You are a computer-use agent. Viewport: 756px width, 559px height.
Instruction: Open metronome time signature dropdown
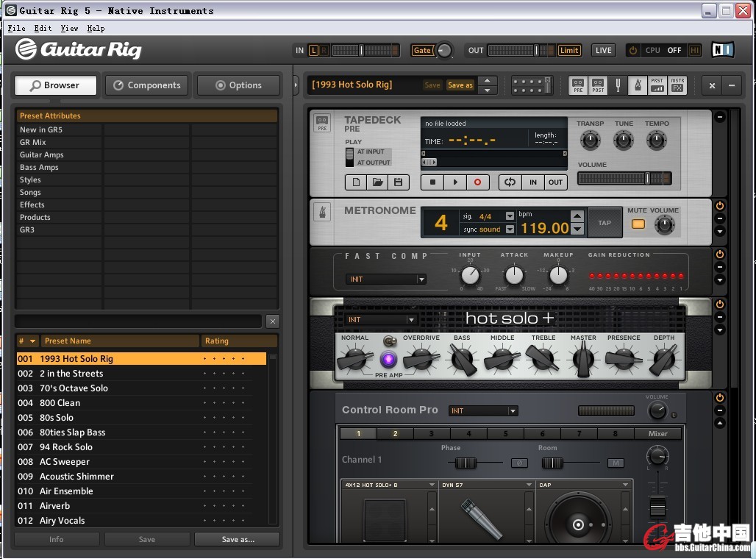(510, 216)
